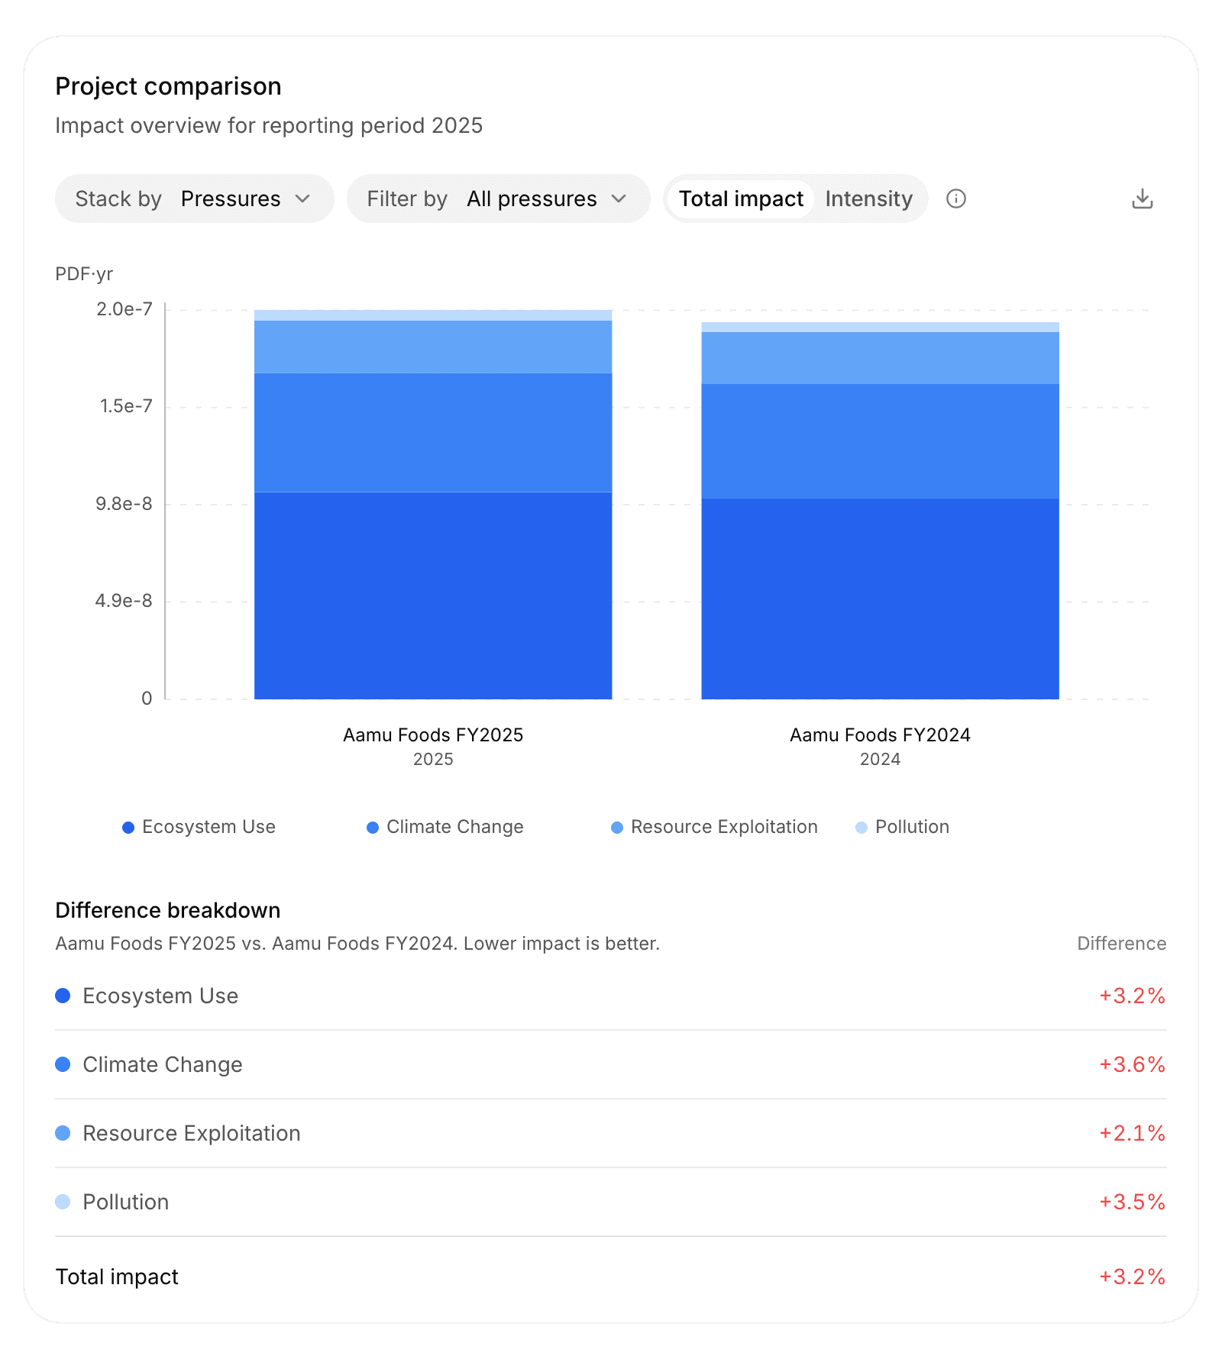Click Ecosystem Use swatch in Difference breakdown
Viewport: 1222px width, 1359px height.
coord(63,996)
